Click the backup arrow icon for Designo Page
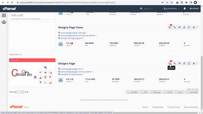 coord(179,63)
